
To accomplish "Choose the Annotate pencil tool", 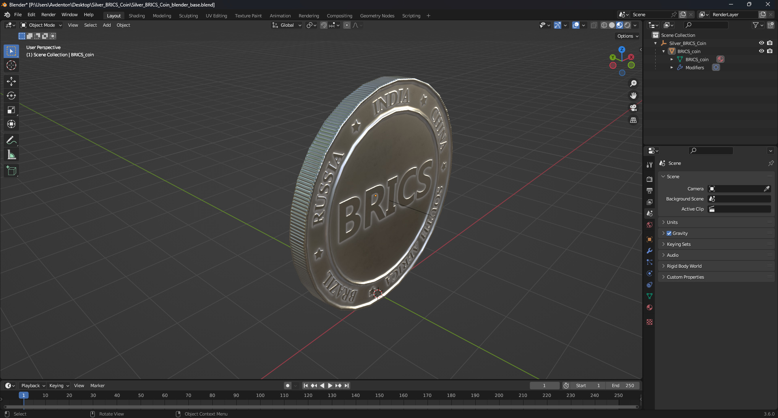I will point(11,140).
